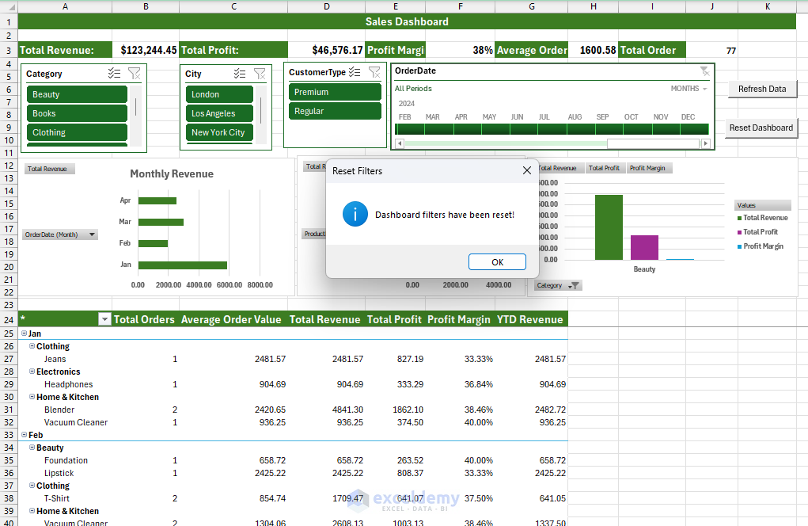Collapse Electronics group in row 28
This screenshot has height=526, width=808.
tap(32, 372)
